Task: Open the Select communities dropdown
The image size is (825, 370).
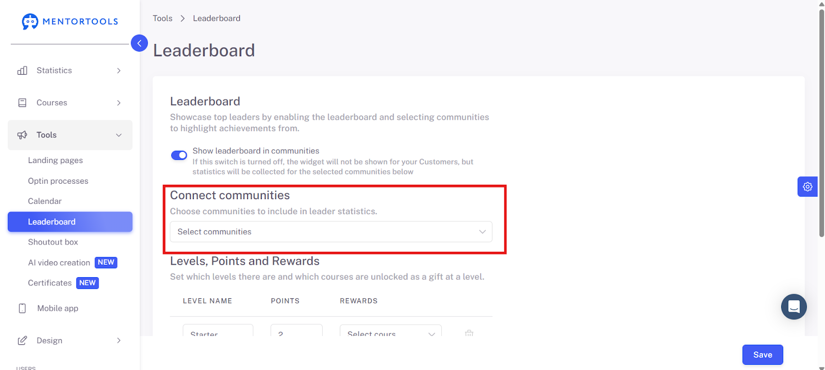Action: coord(331,232)
